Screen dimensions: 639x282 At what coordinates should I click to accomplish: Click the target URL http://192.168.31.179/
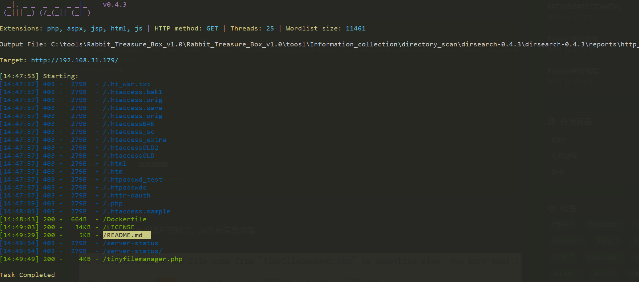(x=75, y=60)
